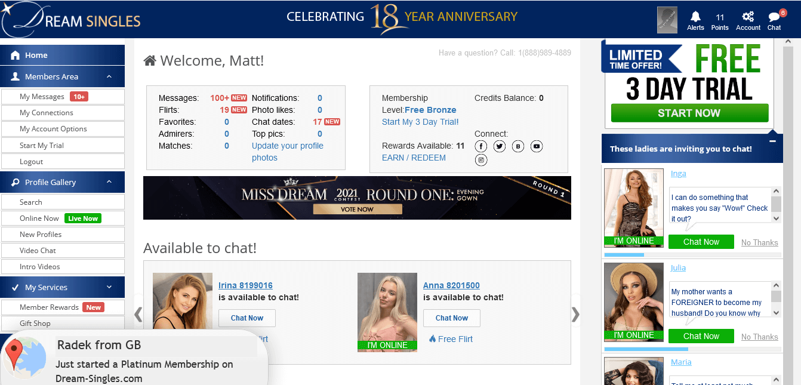Open New Profiles menu item
801x385 pixels.
coord(63,235)
